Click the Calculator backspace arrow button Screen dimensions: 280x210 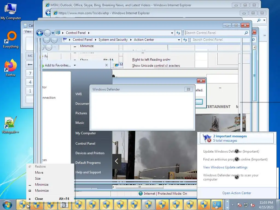pyautogui.click(x=30, y=65)
